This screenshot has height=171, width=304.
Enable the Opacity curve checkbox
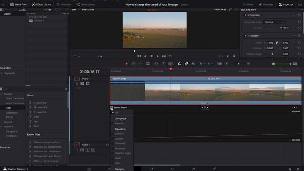[113, 123]
